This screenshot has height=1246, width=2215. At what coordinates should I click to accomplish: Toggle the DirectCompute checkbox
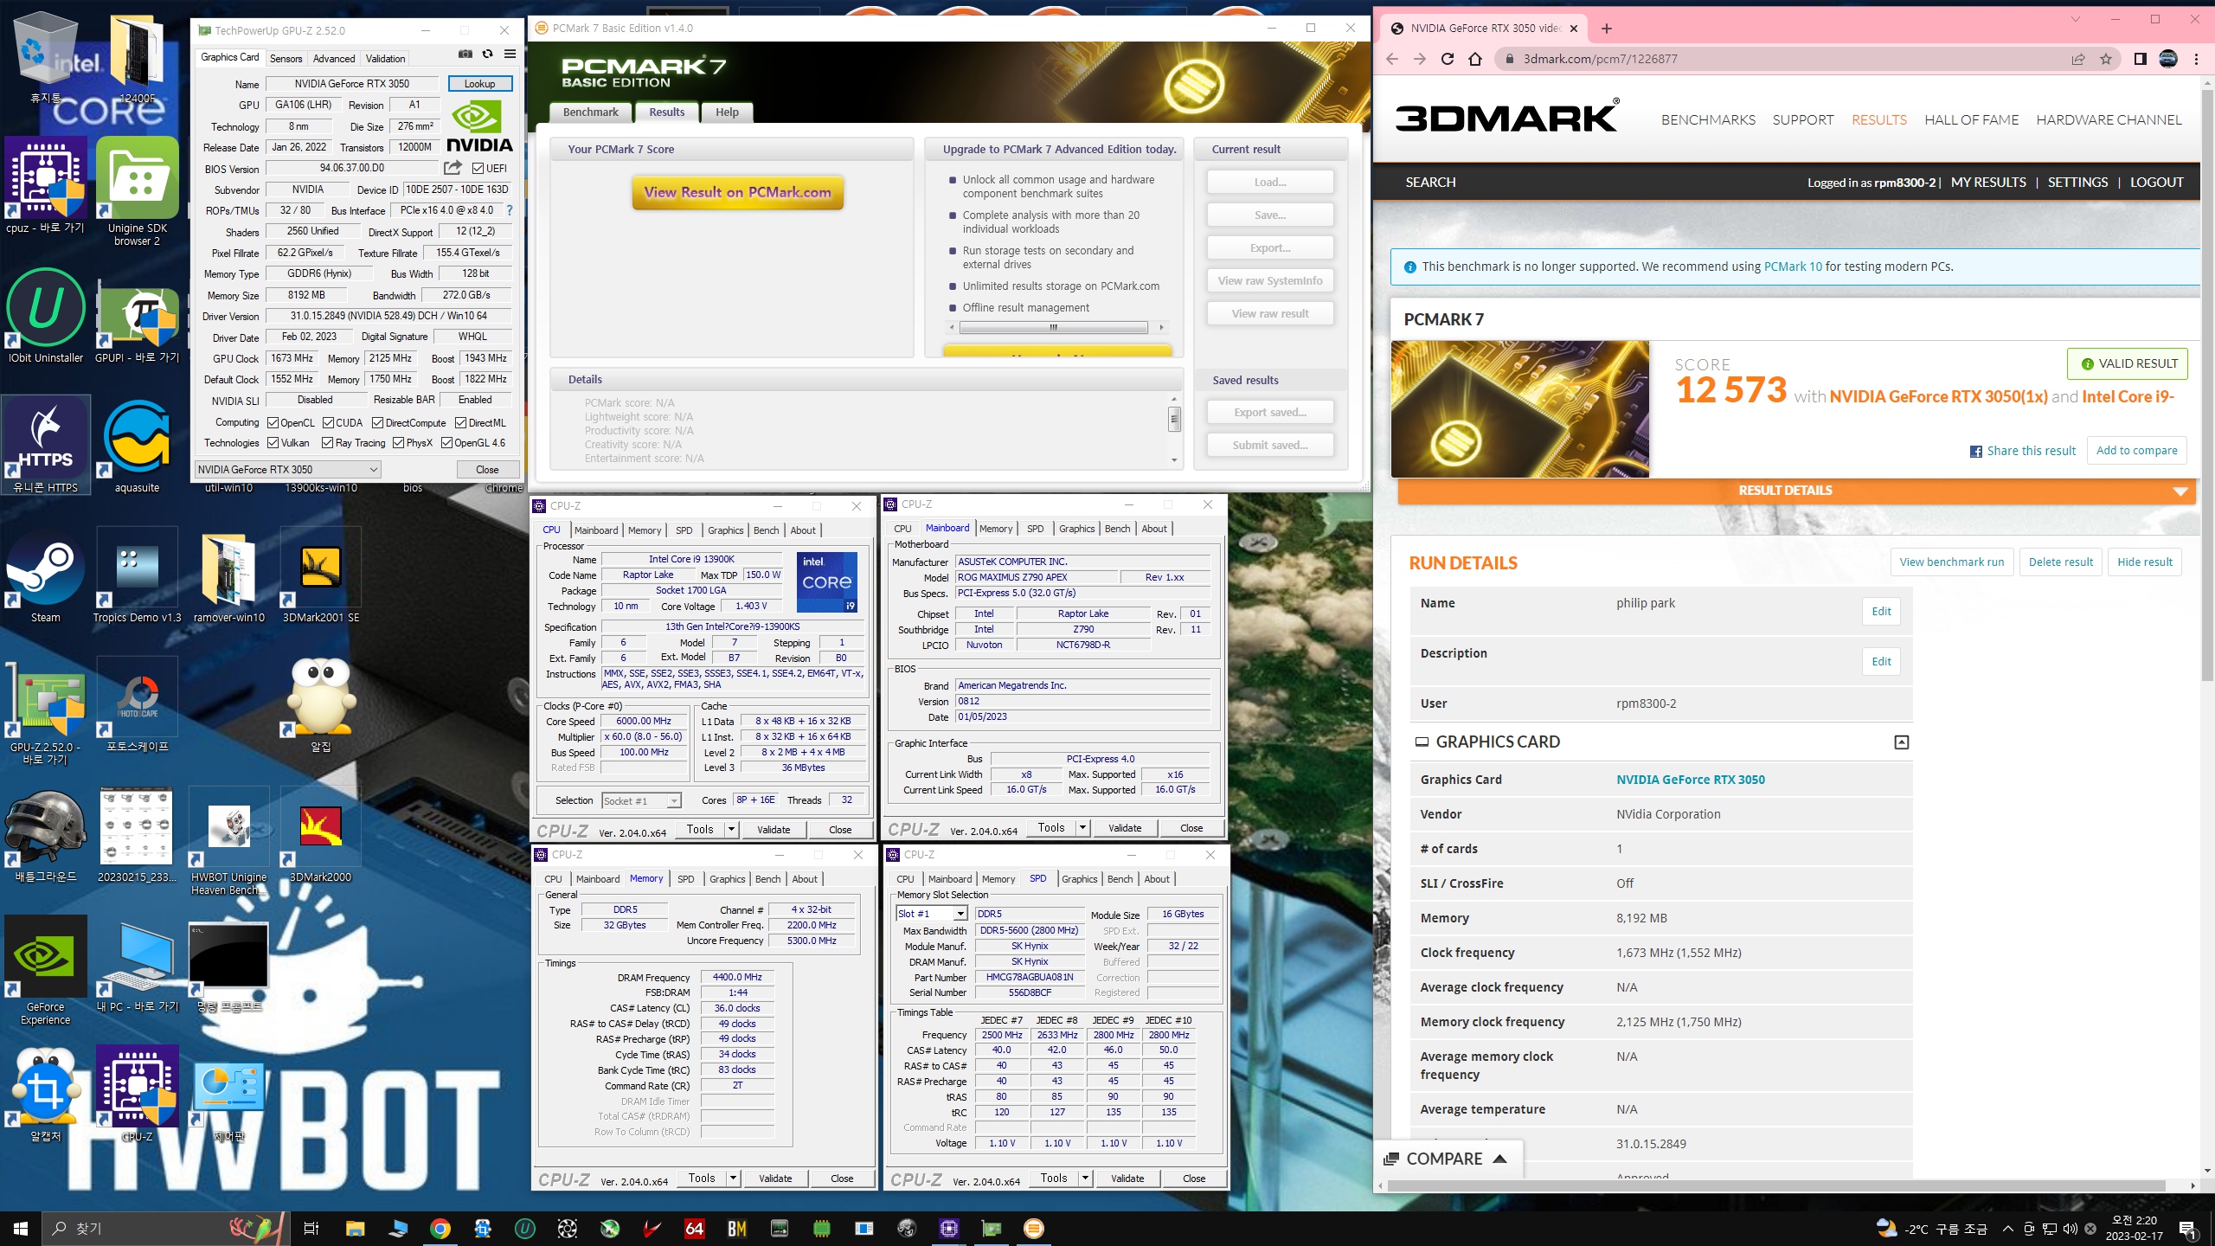tap(377, 423)
